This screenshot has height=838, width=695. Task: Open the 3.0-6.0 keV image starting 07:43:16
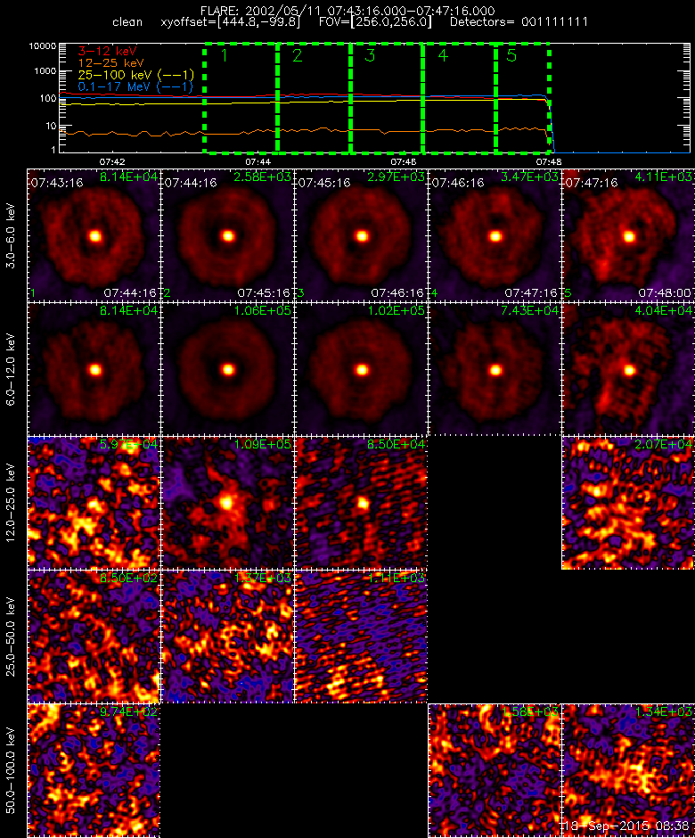94,235
